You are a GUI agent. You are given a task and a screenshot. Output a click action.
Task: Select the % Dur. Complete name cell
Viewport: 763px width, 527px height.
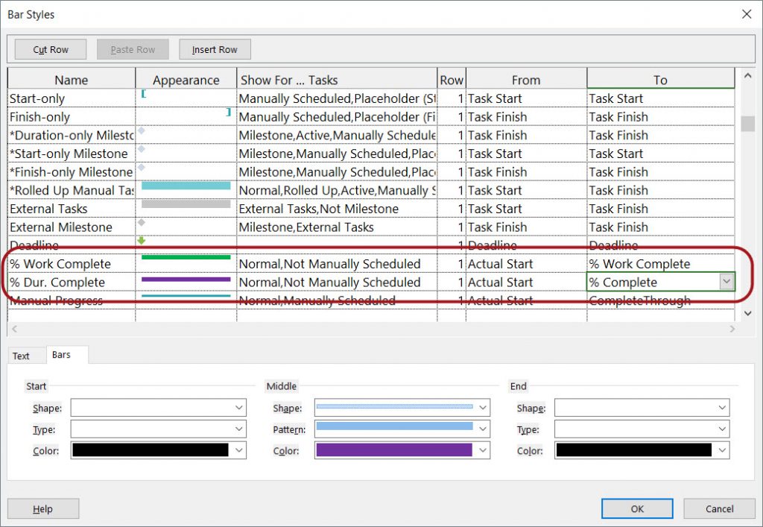point(72,283)
